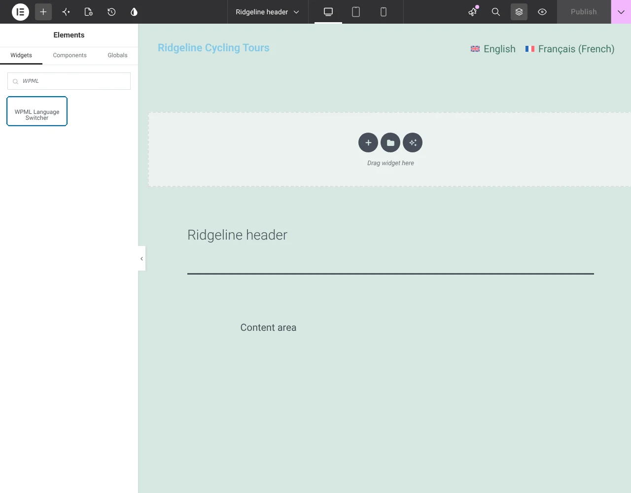
Task: Switch to tablet preview mode
Action: (x=356, y=12)
